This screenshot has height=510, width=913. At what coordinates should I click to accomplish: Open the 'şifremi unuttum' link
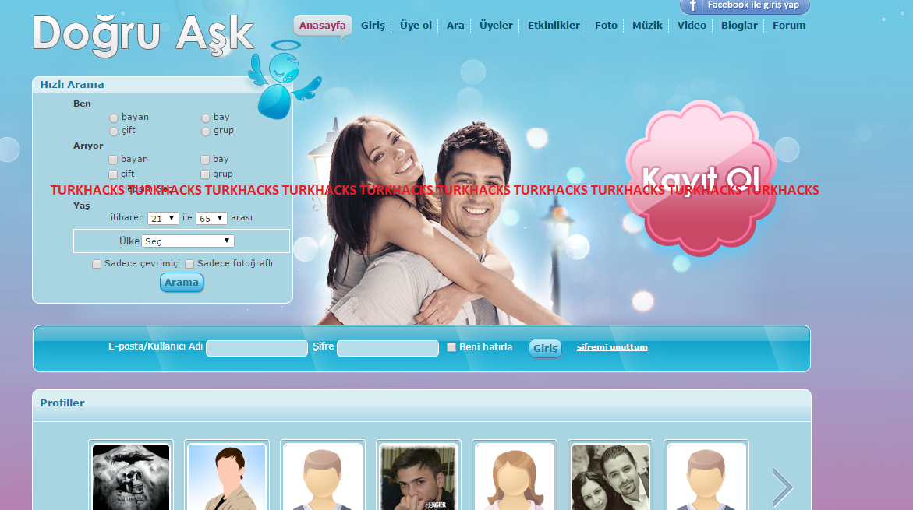(x=612, y=347)
